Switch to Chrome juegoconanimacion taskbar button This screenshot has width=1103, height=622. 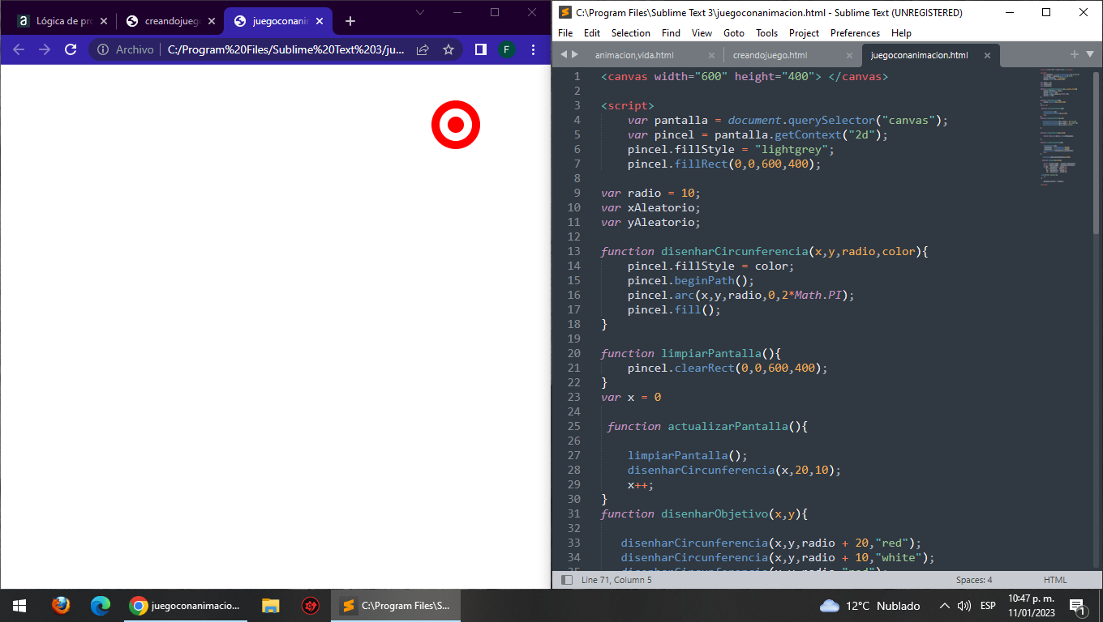point(186,606)
